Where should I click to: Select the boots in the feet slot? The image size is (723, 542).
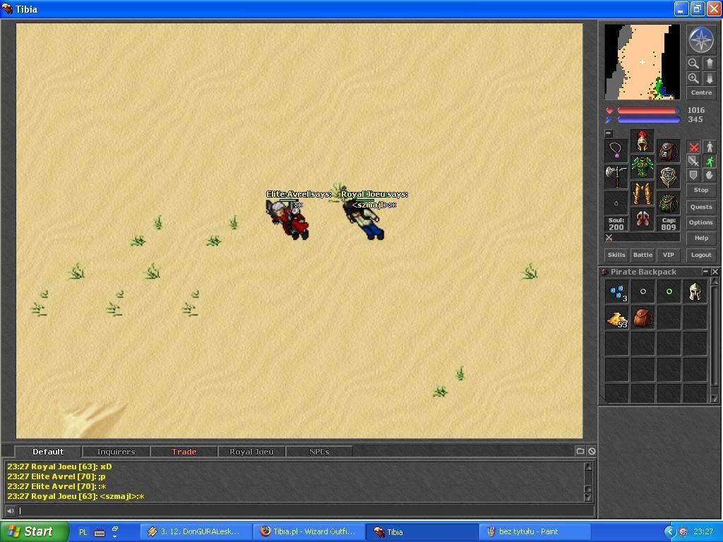pyautogui.click(x=643, y=219)
